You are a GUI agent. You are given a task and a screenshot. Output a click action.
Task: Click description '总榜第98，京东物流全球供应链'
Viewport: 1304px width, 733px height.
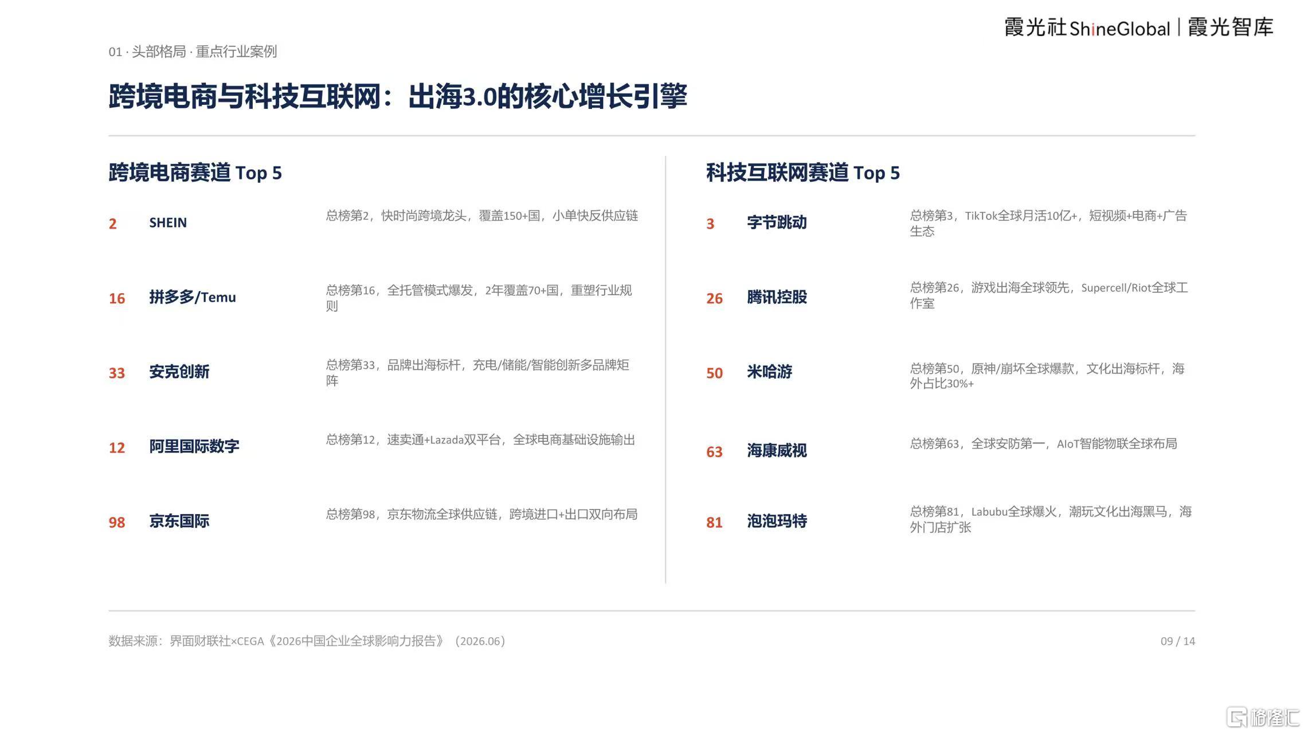(x=481, y=514)
